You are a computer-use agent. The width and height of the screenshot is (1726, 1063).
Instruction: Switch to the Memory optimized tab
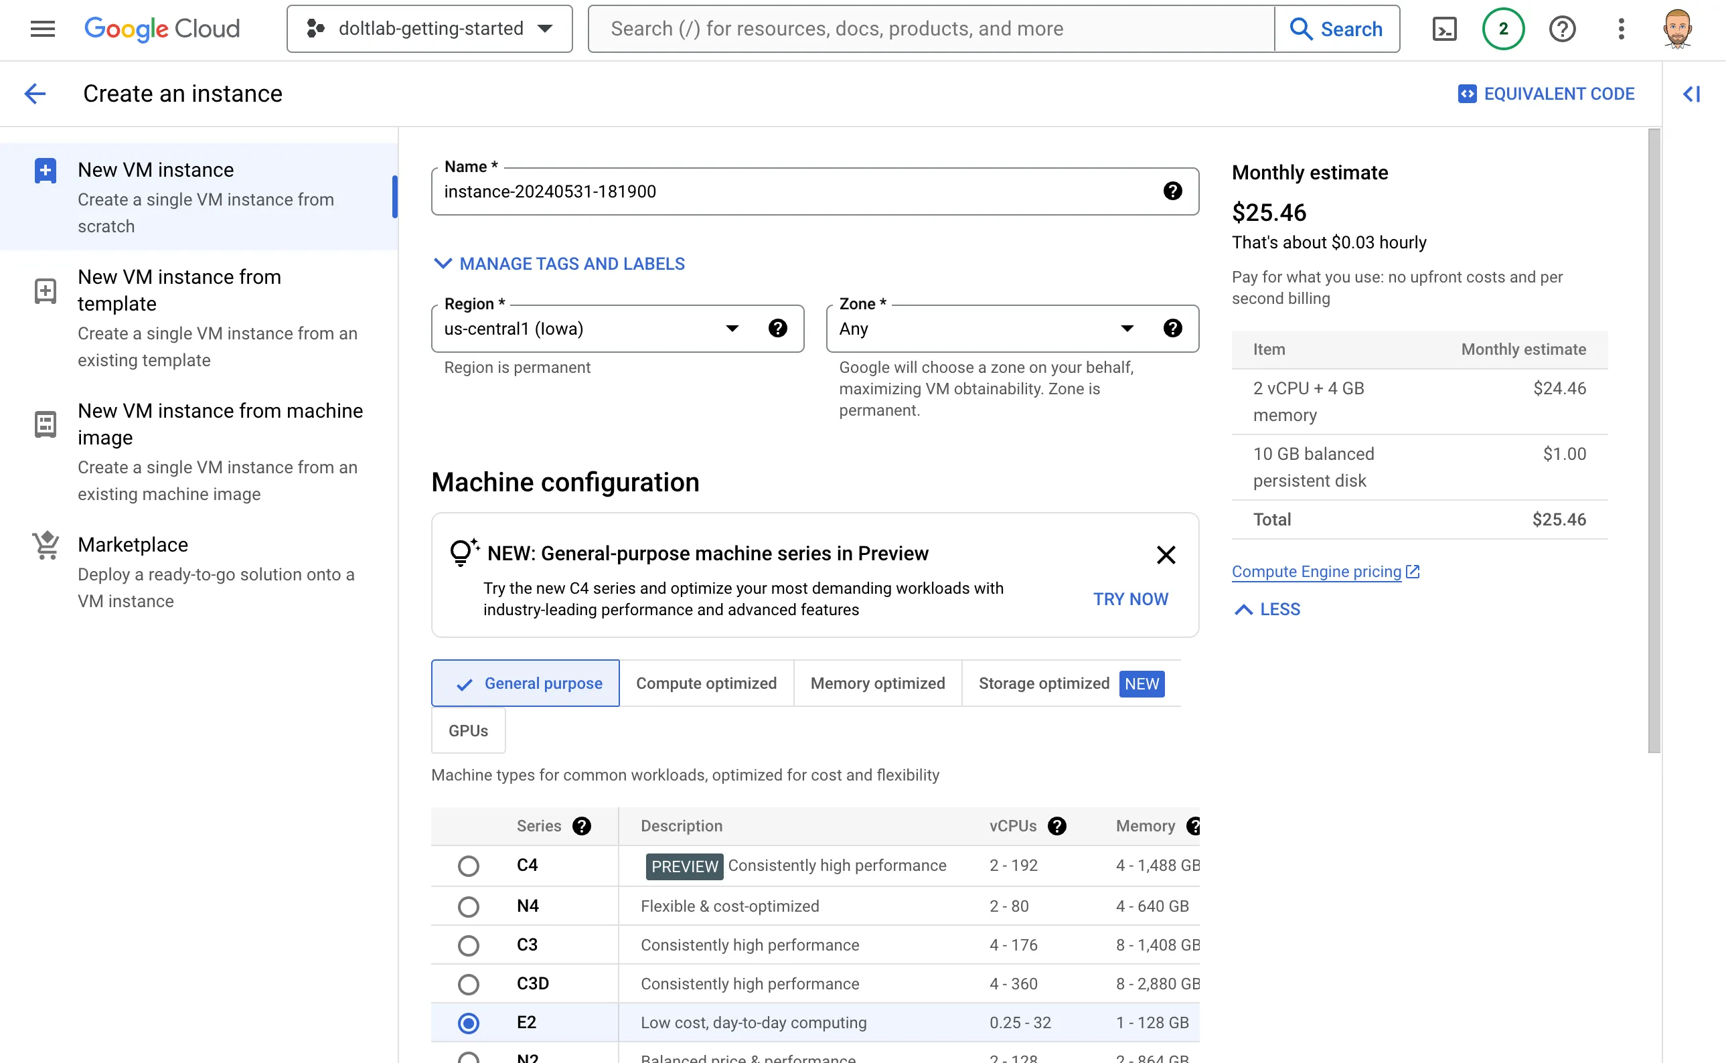(876, 683)
